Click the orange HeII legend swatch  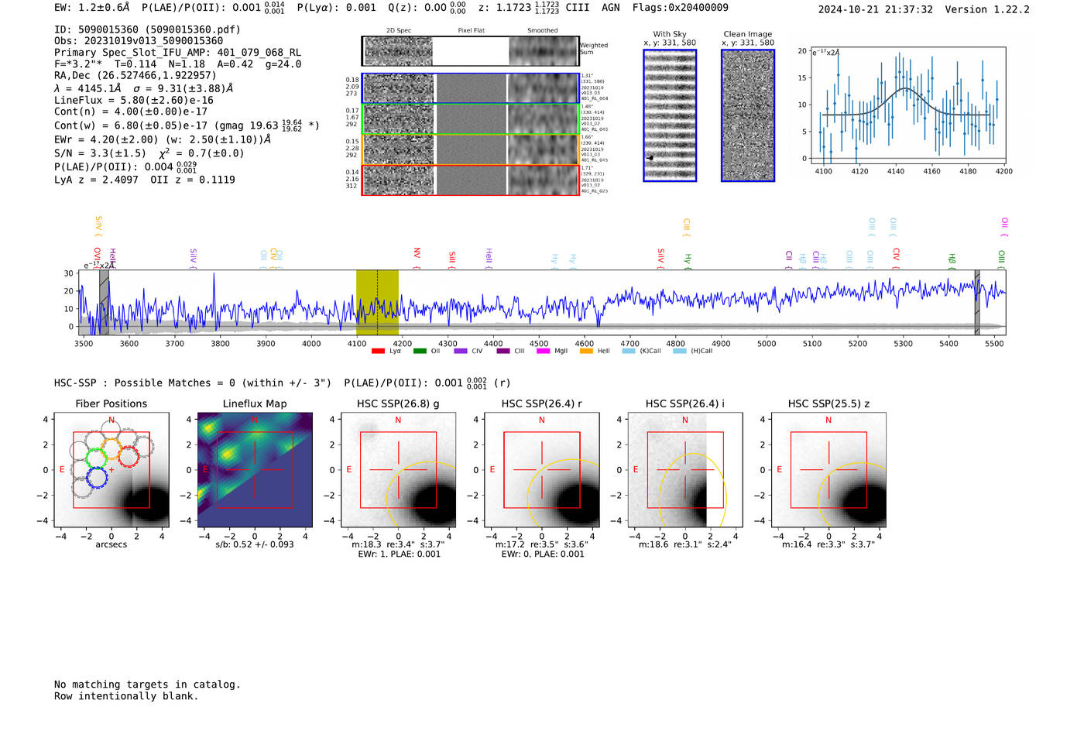pos(586,351)
